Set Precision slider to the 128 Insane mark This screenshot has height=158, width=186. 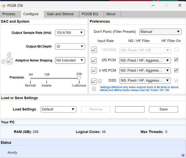[x=46, y=79]
